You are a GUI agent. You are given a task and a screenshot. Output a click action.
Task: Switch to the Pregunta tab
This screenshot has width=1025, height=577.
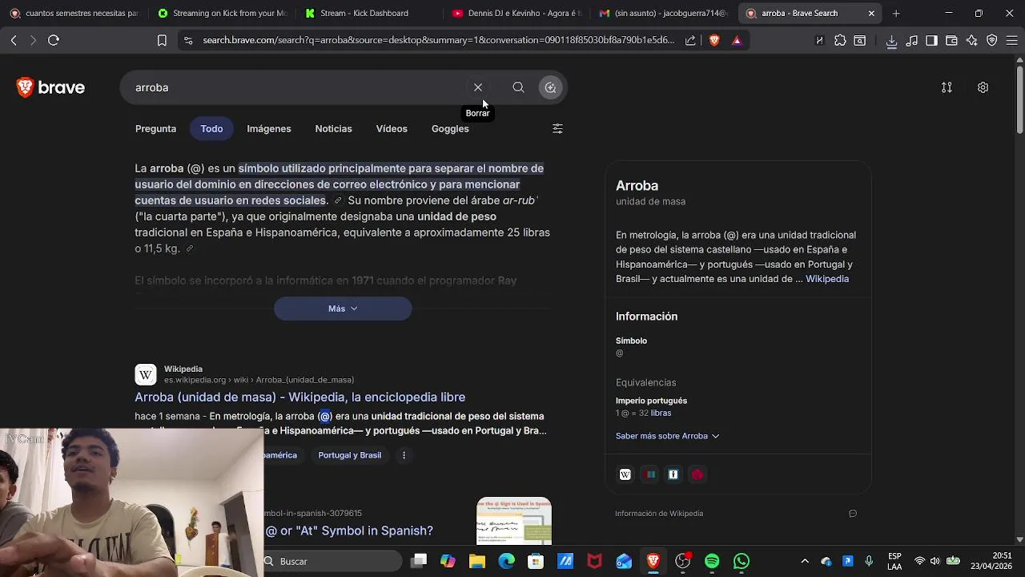tap(155, 128)
